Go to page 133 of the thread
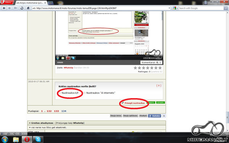This screenshot has height=143, width=229. (56, 111)
